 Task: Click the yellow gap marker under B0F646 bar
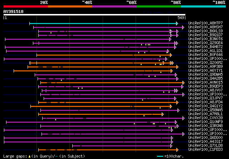tap(160, 56)
